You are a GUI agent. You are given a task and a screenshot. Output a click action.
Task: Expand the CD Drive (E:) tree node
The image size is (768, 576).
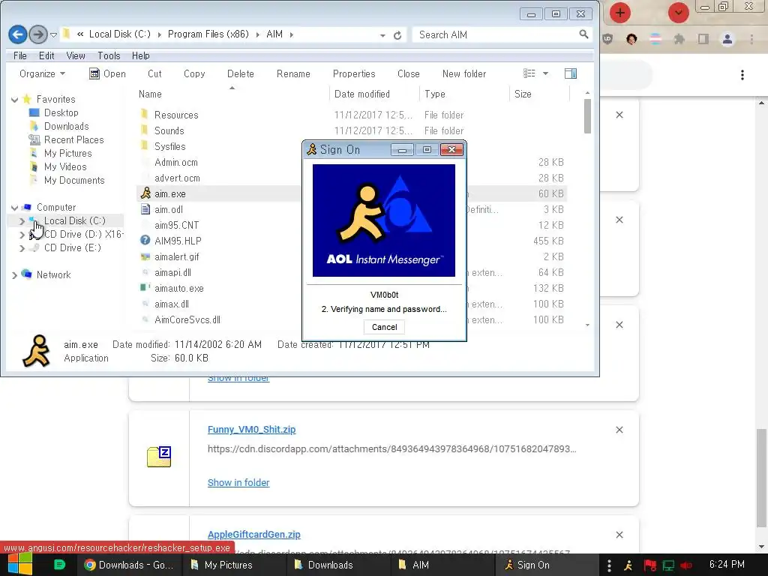pyautogui.click(x=22, y=248)
